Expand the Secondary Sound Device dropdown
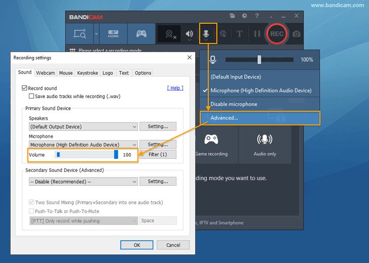The height and width of the screenshot is (263, 369). pyautogui.click(x=83, y=182)
